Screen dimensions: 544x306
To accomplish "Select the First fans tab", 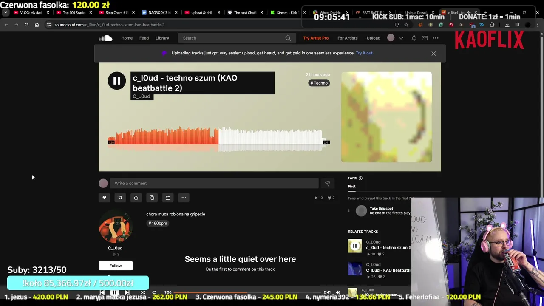I will (352, 186).
